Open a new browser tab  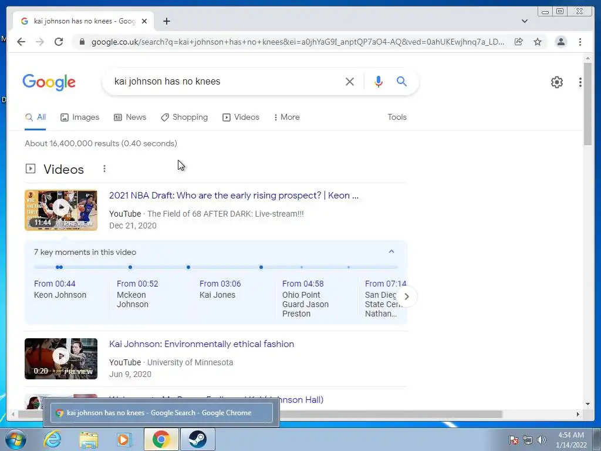[166, 21]
